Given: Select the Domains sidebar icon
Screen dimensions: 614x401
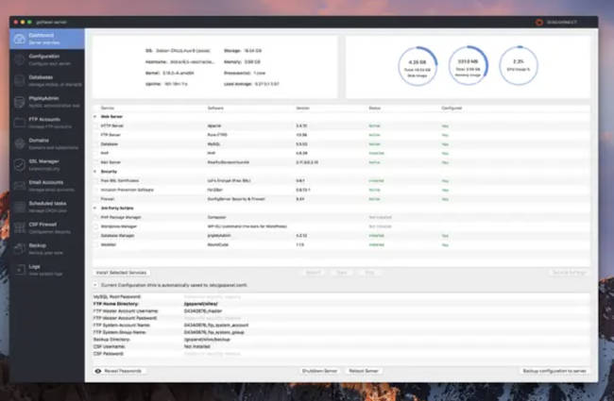Looking at the screenshot, I should point(19,142).
